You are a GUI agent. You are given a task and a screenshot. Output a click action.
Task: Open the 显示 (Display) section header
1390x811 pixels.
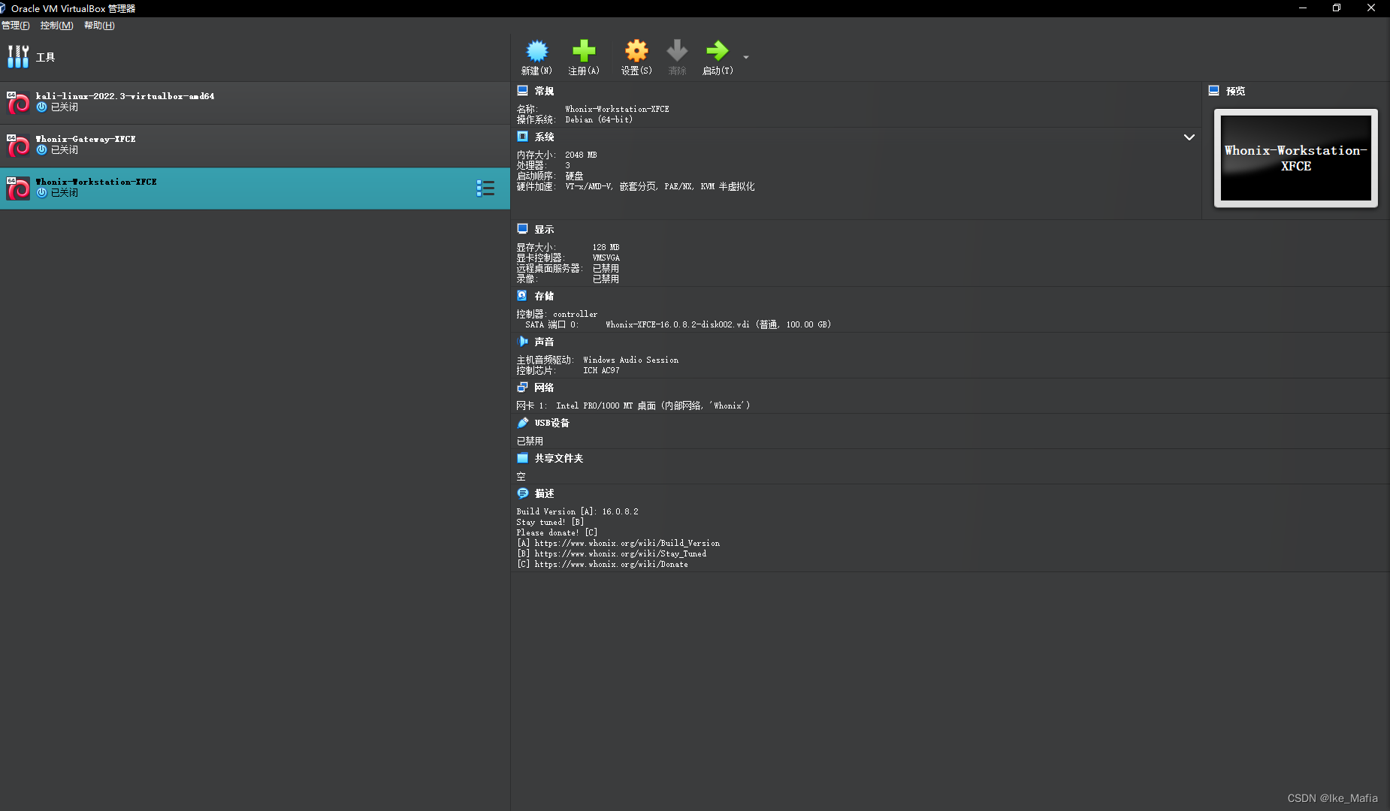(x=544, y=229)
